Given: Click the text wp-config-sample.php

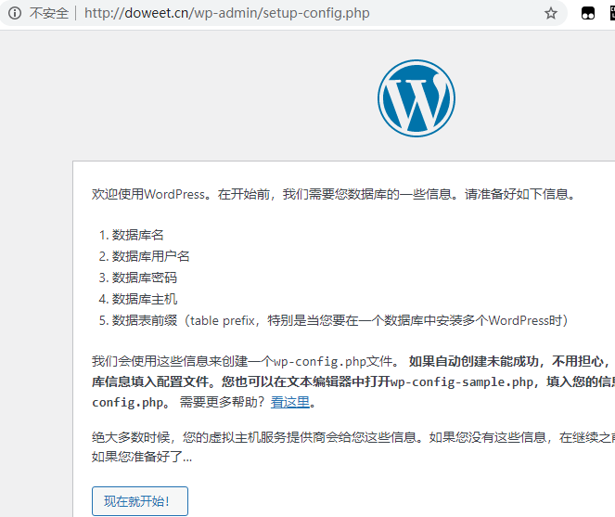Looking at the screenshot, I should [462, 381].
